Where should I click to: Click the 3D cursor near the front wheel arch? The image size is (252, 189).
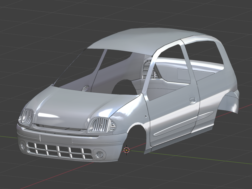(x=127, y=150)
